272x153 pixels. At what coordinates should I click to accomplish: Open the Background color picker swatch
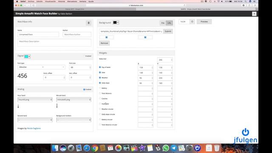pyautogui.click(x=116, y=23)
